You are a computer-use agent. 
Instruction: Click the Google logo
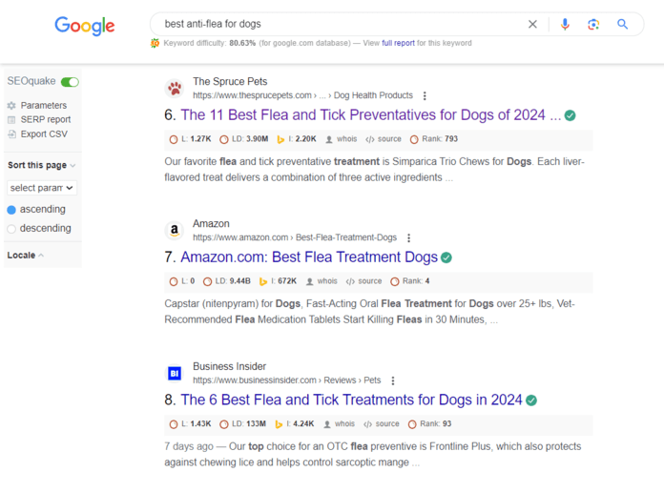click(85, 26)
